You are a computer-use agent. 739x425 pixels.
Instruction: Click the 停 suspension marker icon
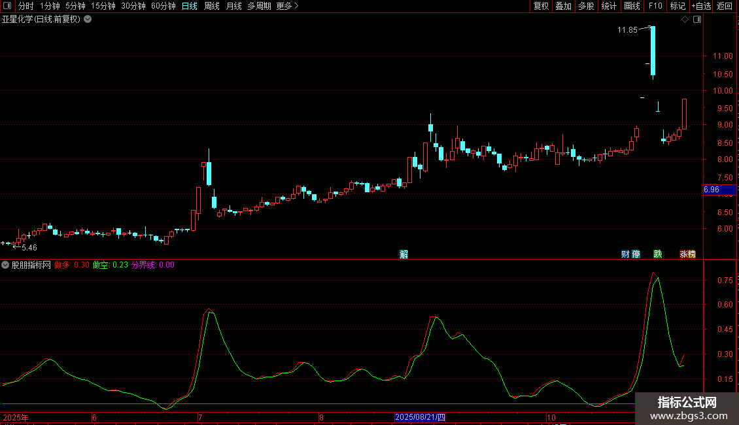pyautogui.click(x=636, y=254)
